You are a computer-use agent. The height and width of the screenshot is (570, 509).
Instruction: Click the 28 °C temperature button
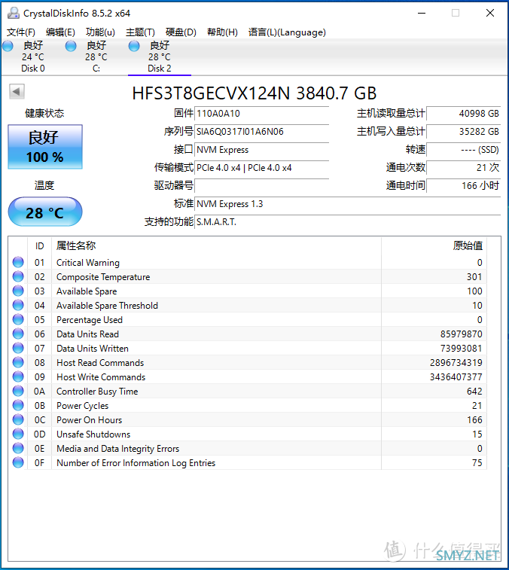click(x=45, y=212)
